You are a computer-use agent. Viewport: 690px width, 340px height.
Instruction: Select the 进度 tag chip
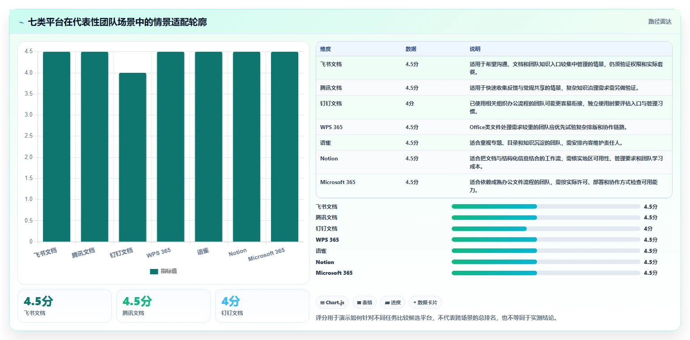[x=393, y=302]
